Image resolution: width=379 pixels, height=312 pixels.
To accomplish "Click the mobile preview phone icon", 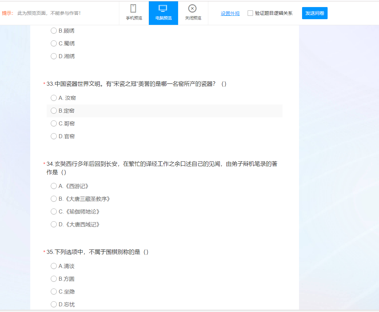I will 134,9.
